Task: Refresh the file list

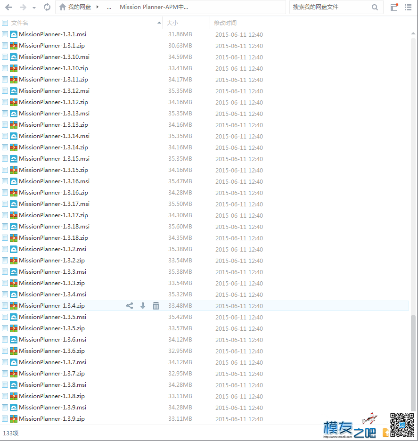Action: coord(47,7)
